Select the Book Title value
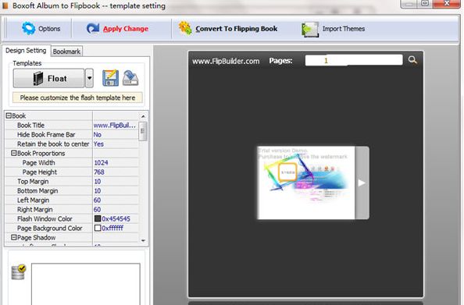The width and height of the screenshot is (464, 305). point(116,126)
